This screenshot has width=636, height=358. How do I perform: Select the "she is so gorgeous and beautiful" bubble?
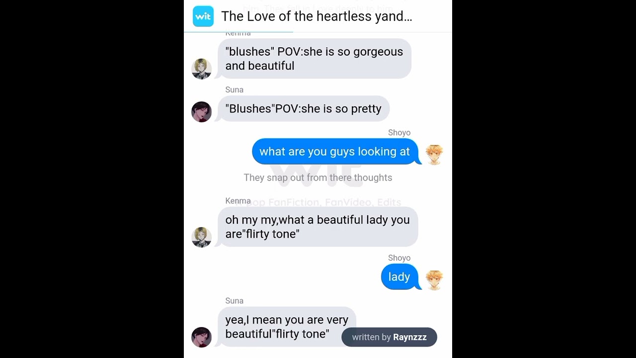coord(315,59)
